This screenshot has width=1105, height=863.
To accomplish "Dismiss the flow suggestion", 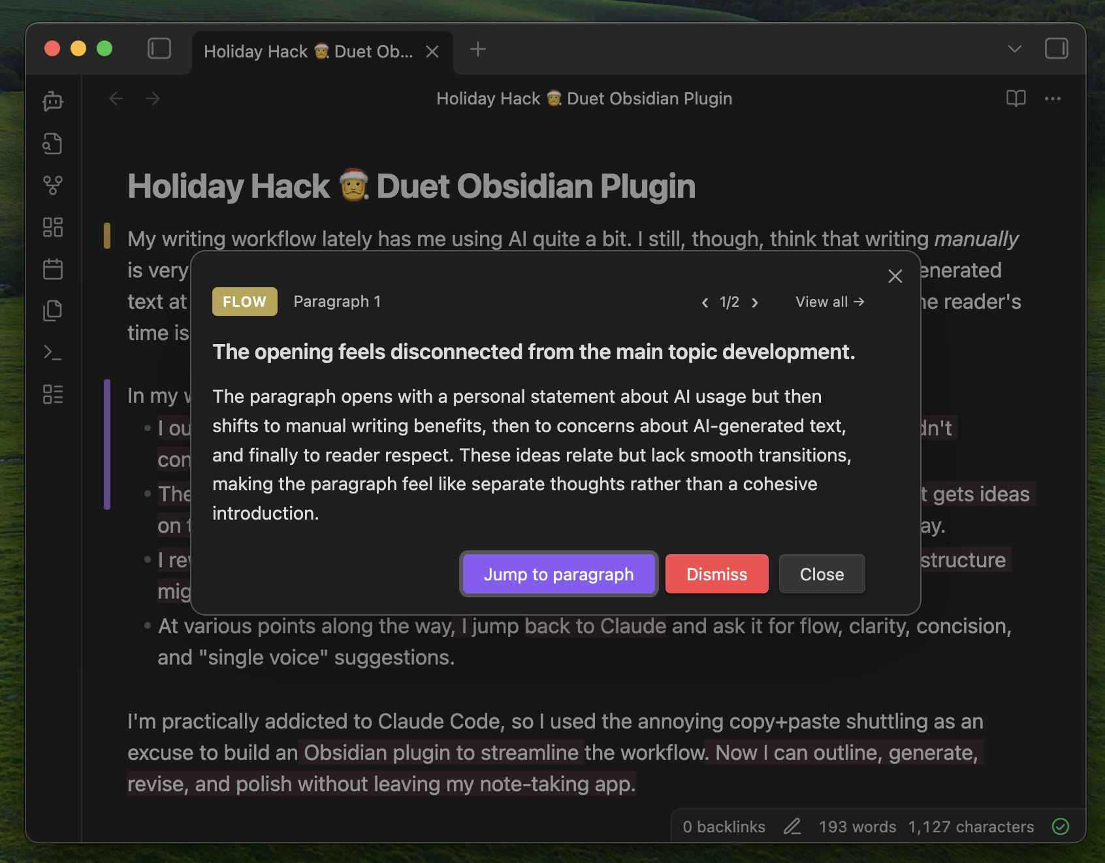I will 716,574.
